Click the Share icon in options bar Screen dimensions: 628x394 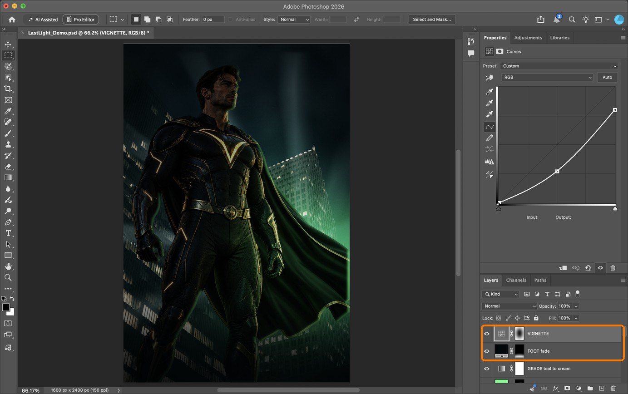click(540, 20)
